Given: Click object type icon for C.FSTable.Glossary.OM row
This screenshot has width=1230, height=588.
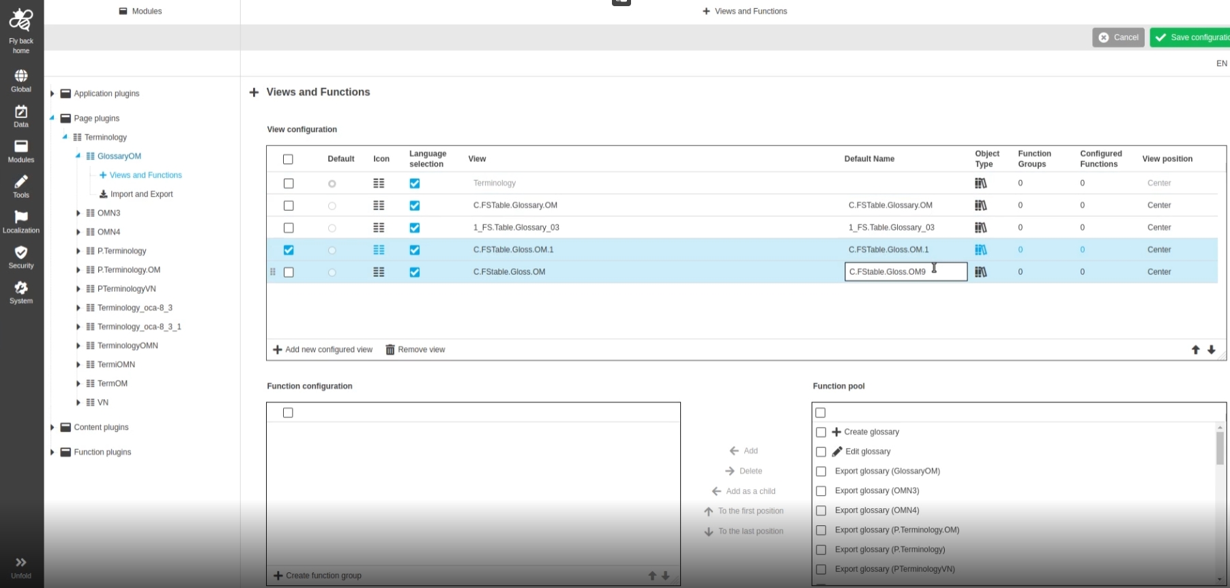Looking at the screenshot, I should point(980,205).
